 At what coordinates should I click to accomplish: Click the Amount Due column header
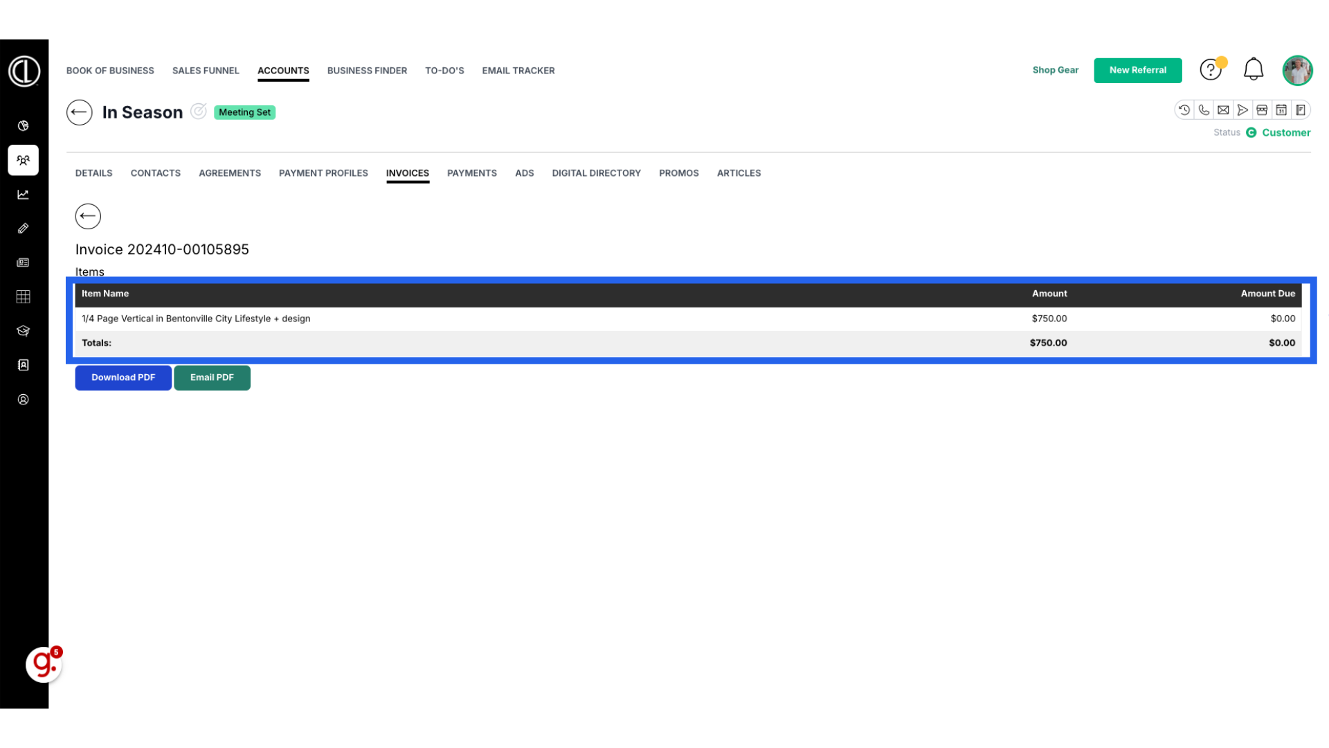[1268, 294]
